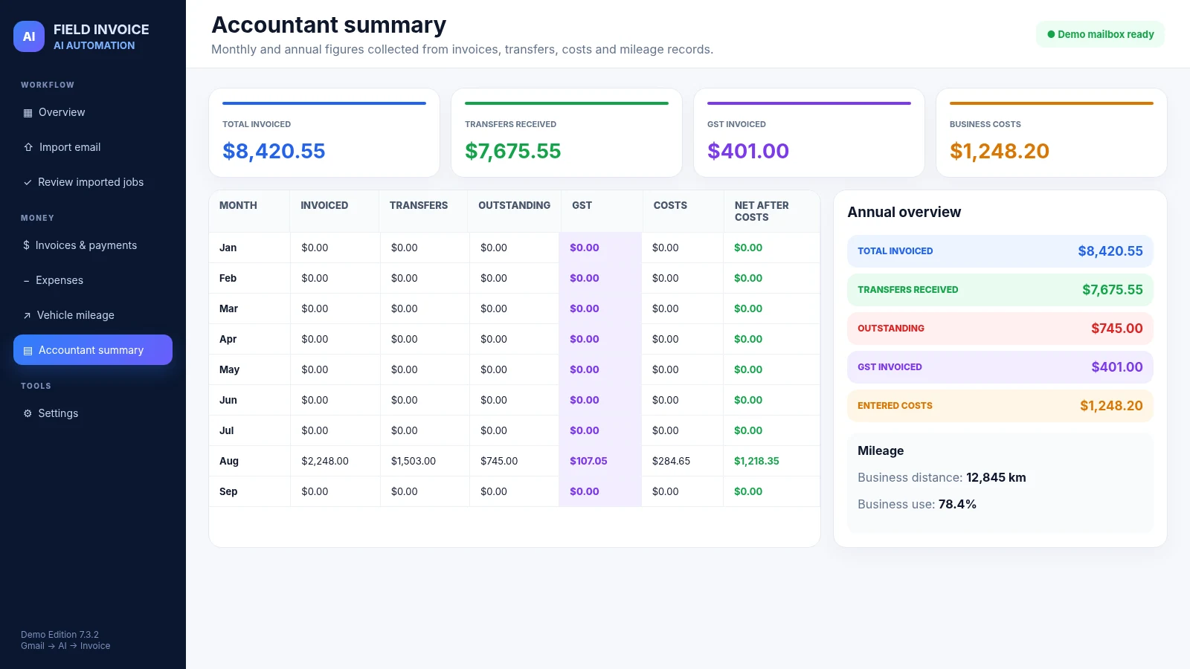This screenshot has width=1190, height=669.
Task: Click the Accountant summary page title
Action: 329,25
